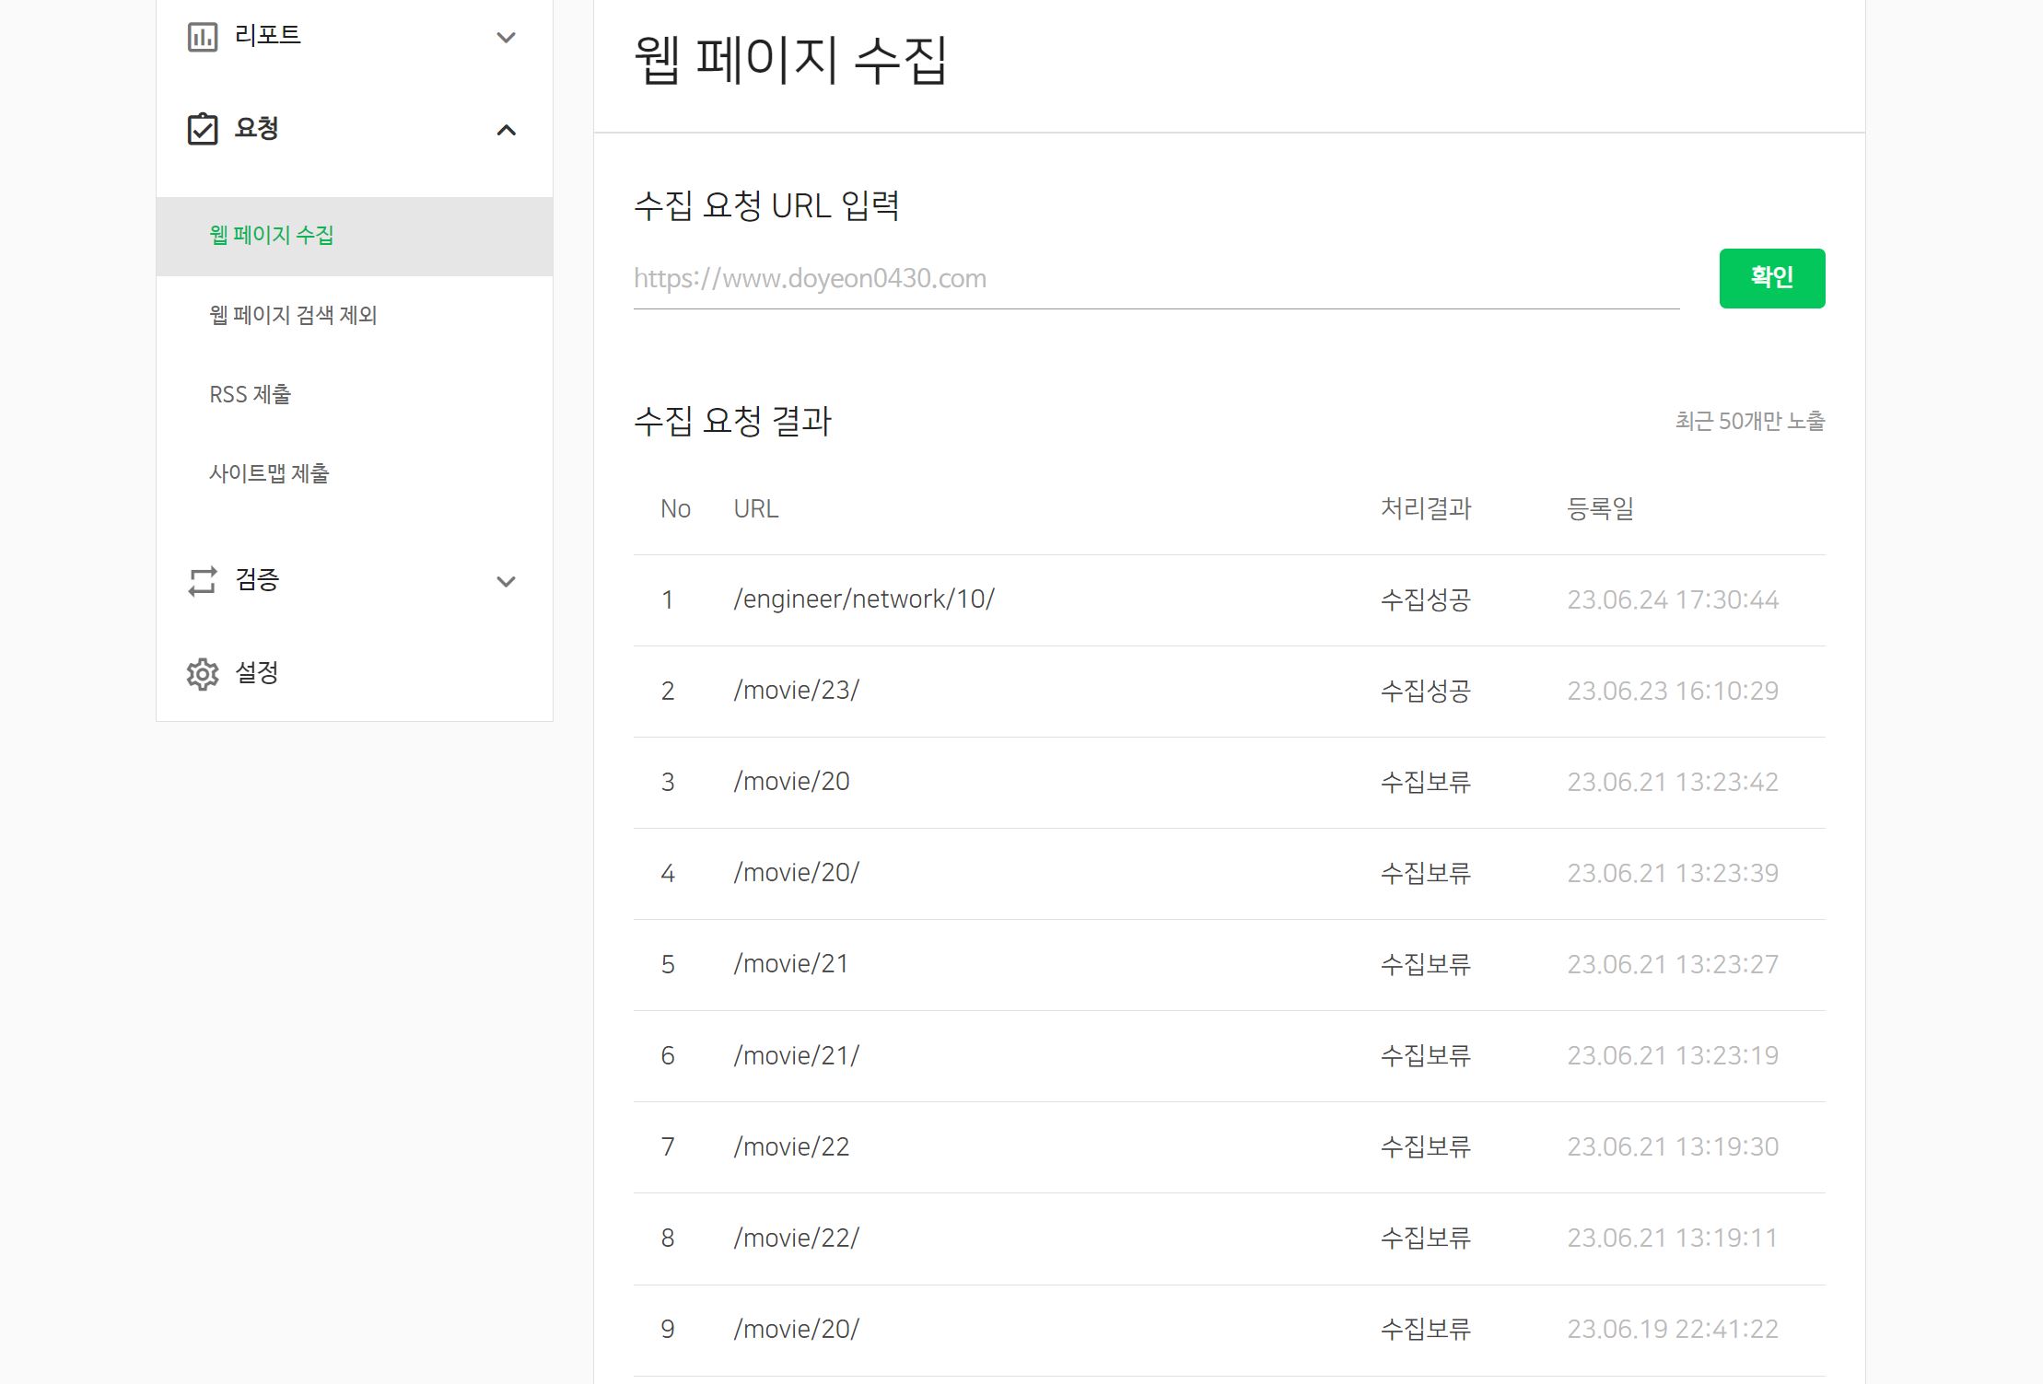The image size is (2043, 1384).
Task: Collapse the 요청 menu chevron
Action: [x=506, y=130]
